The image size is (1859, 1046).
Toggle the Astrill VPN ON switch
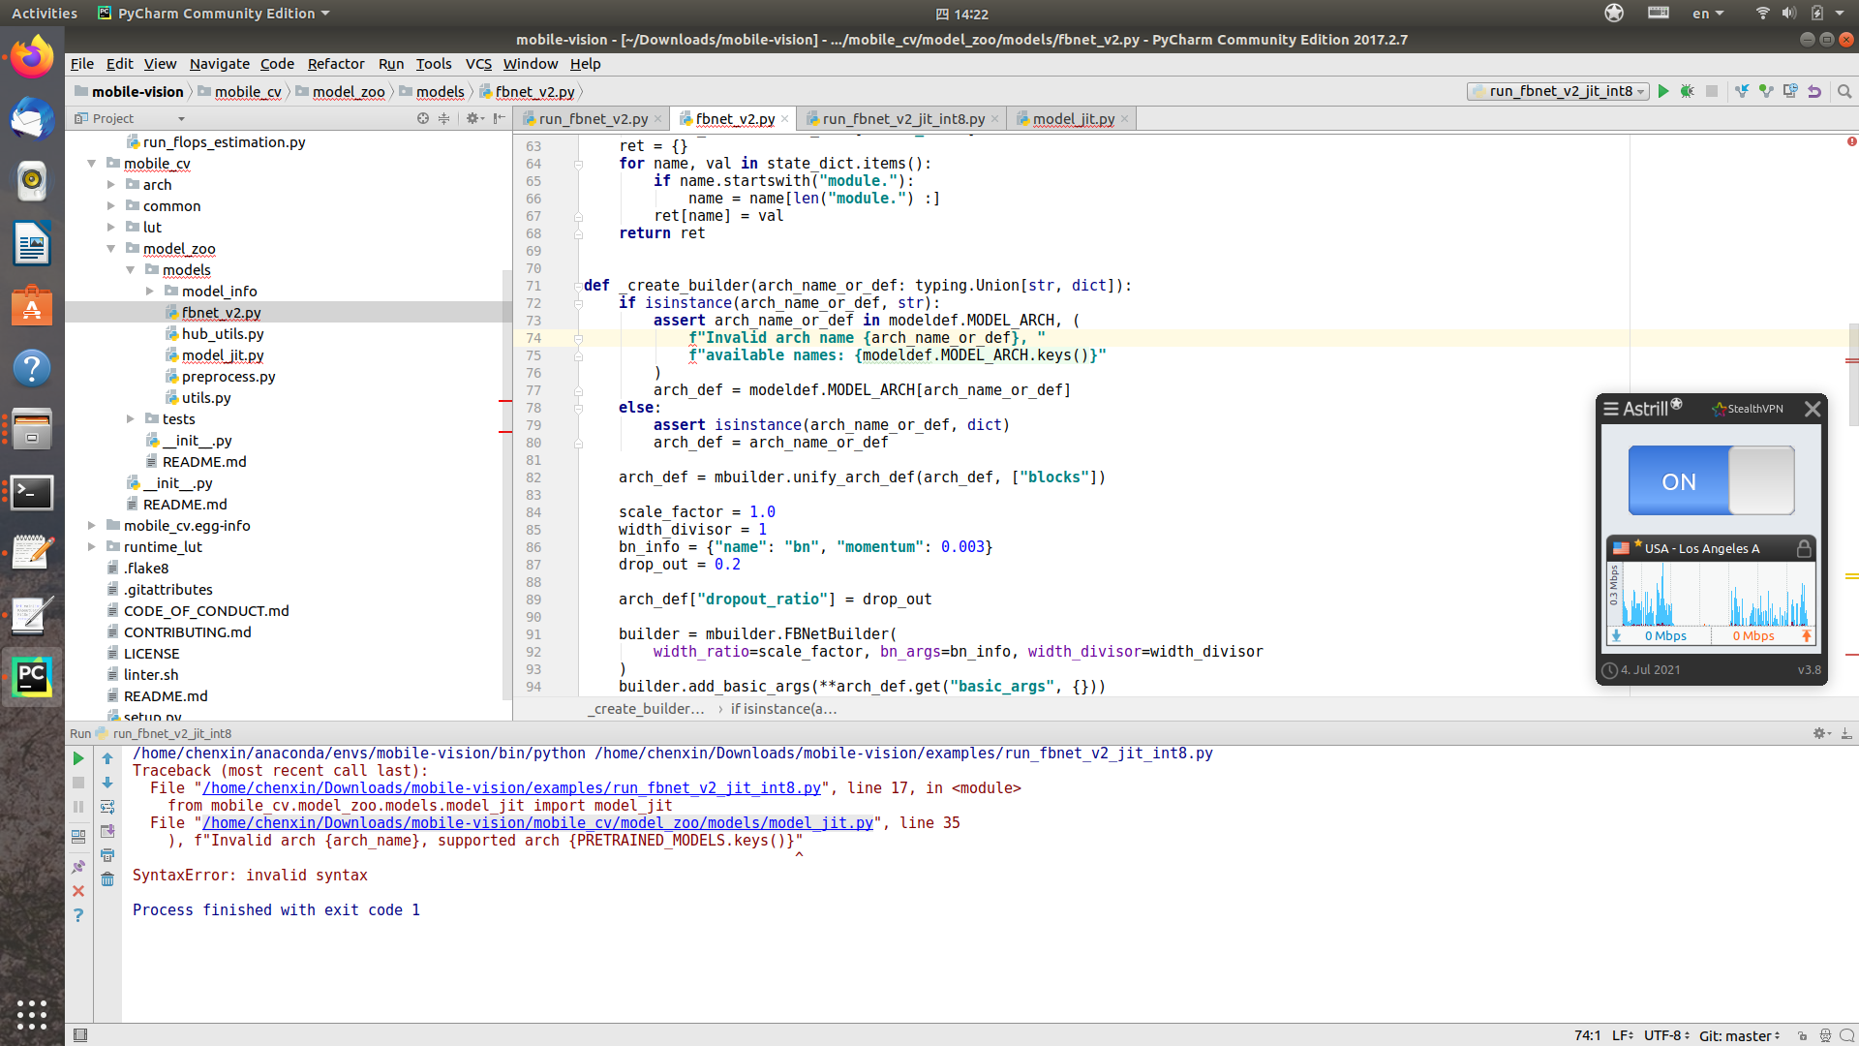pos(1711,481)
